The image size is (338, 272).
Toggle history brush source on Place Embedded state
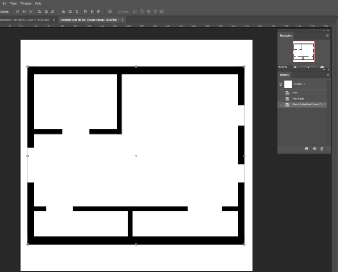coord(281,105)
